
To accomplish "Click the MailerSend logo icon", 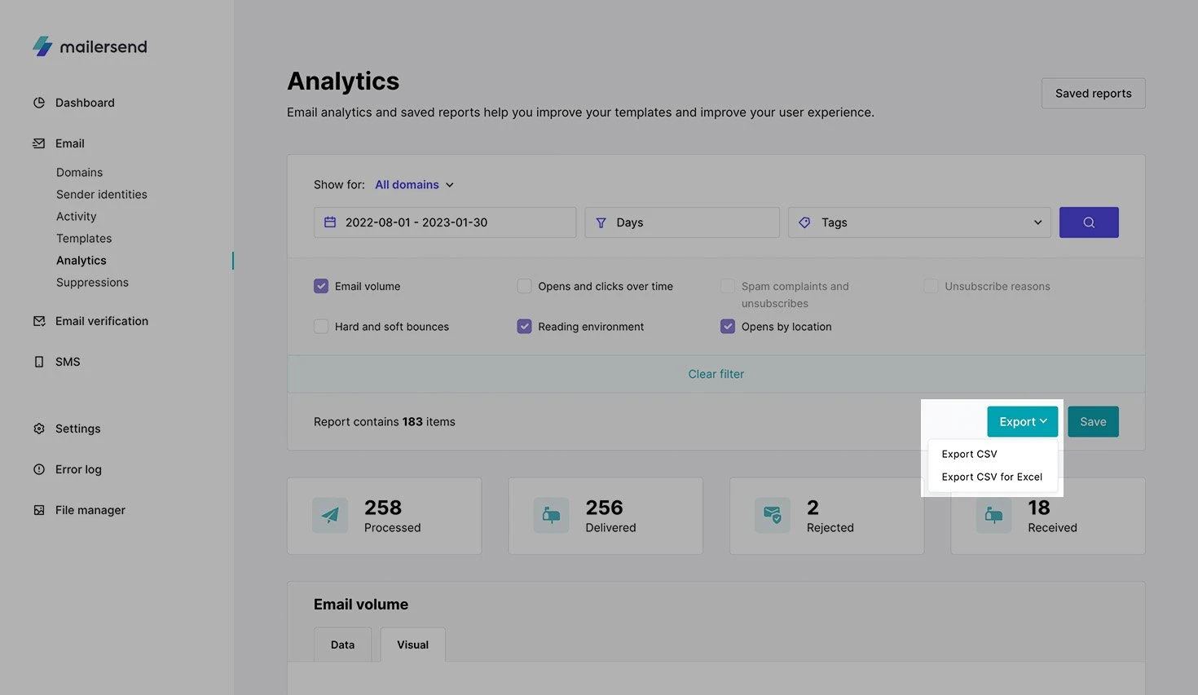I will pyautogui.click(x=42, y=46).
